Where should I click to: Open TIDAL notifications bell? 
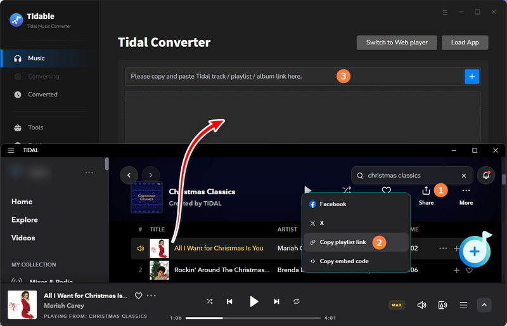[x=485, y=175]
